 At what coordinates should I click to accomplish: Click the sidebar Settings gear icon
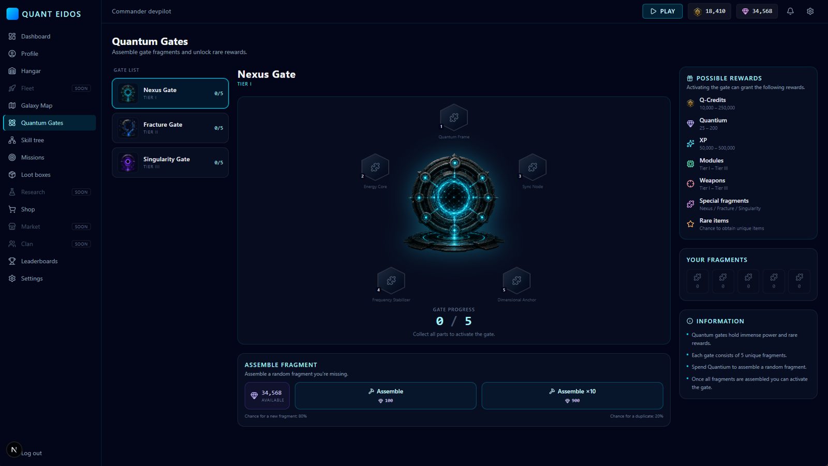coord(12,278)
